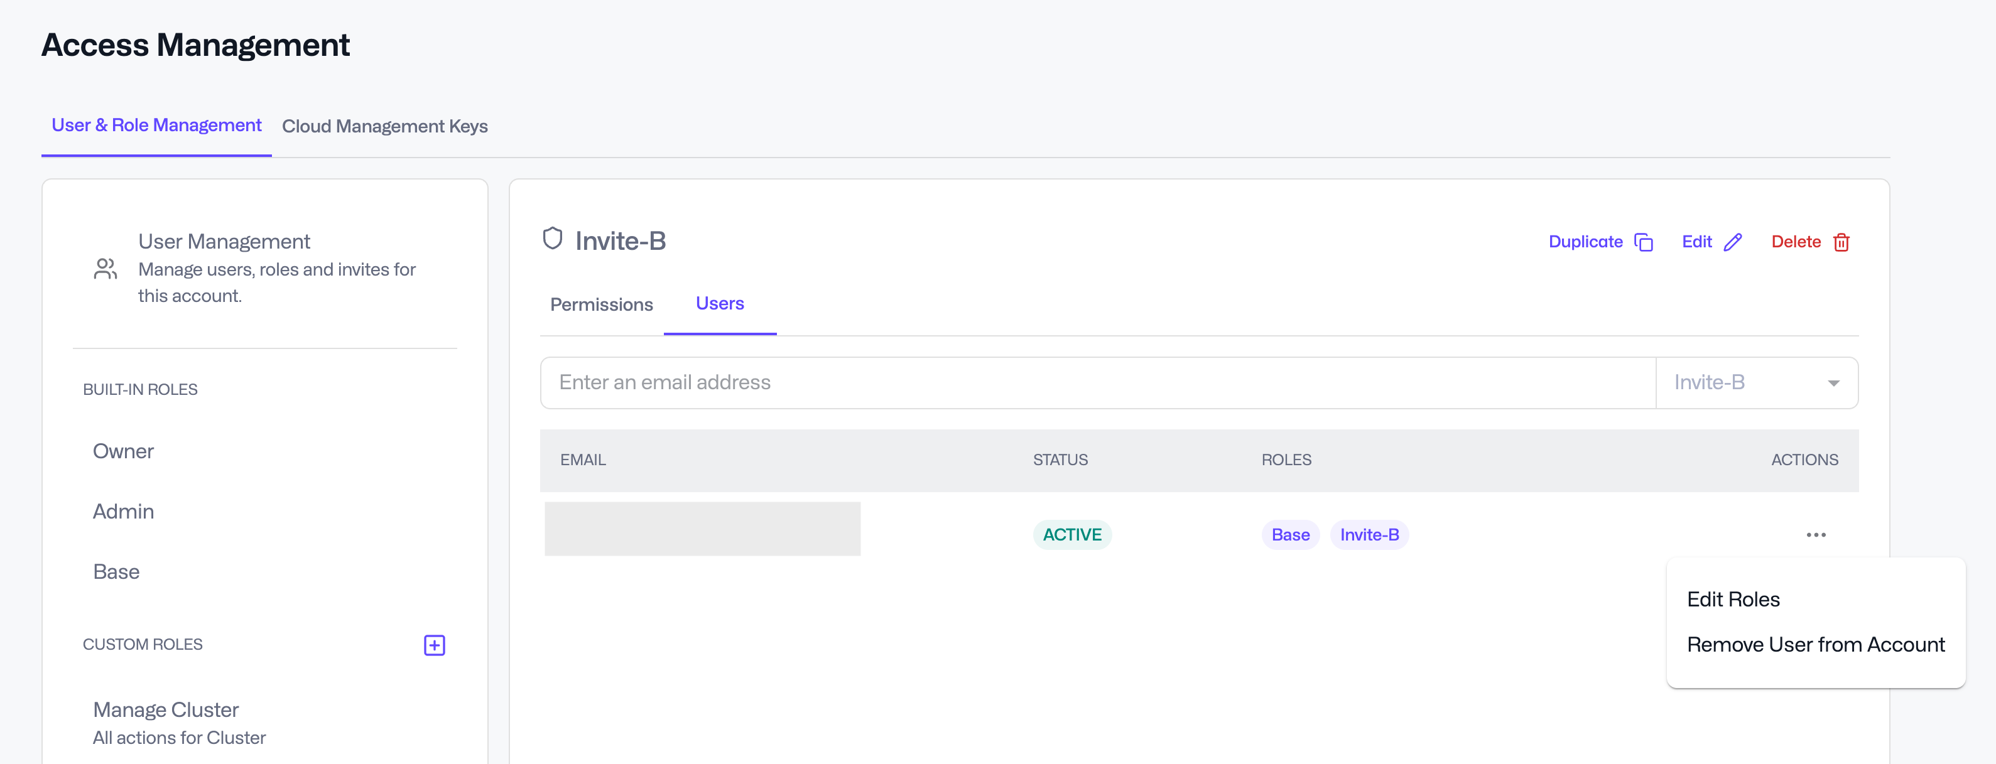Switch to Cloud Management Keys tab
This screenshot has height=764, width=1996.
(x=384, y=126)
